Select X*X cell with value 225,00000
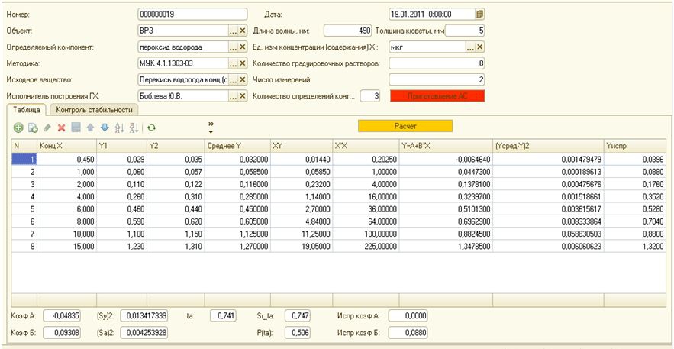This screenshot has height=349, width=674. 366,247
